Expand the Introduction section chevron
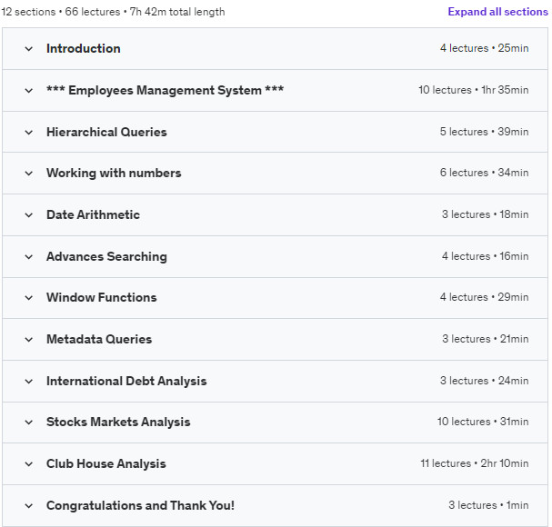 tap(29, 49)
